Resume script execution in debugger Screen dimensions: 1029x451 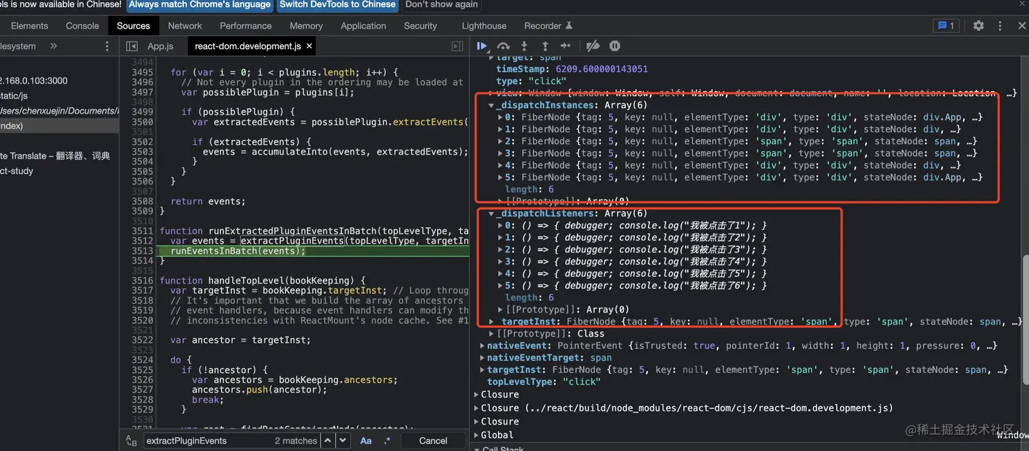pos(482,46)
